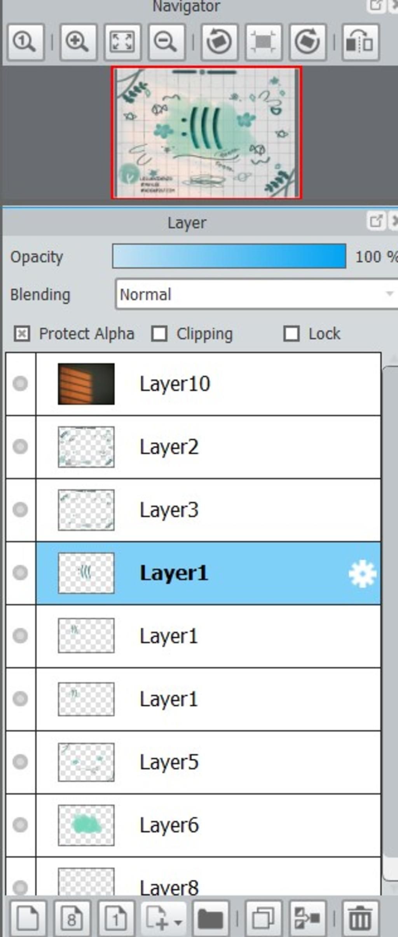Image resolution: width=398 pixels, height=937 pixels.
Task: Hide Layer10 using its visibility dot
Action: pos(20,384)
